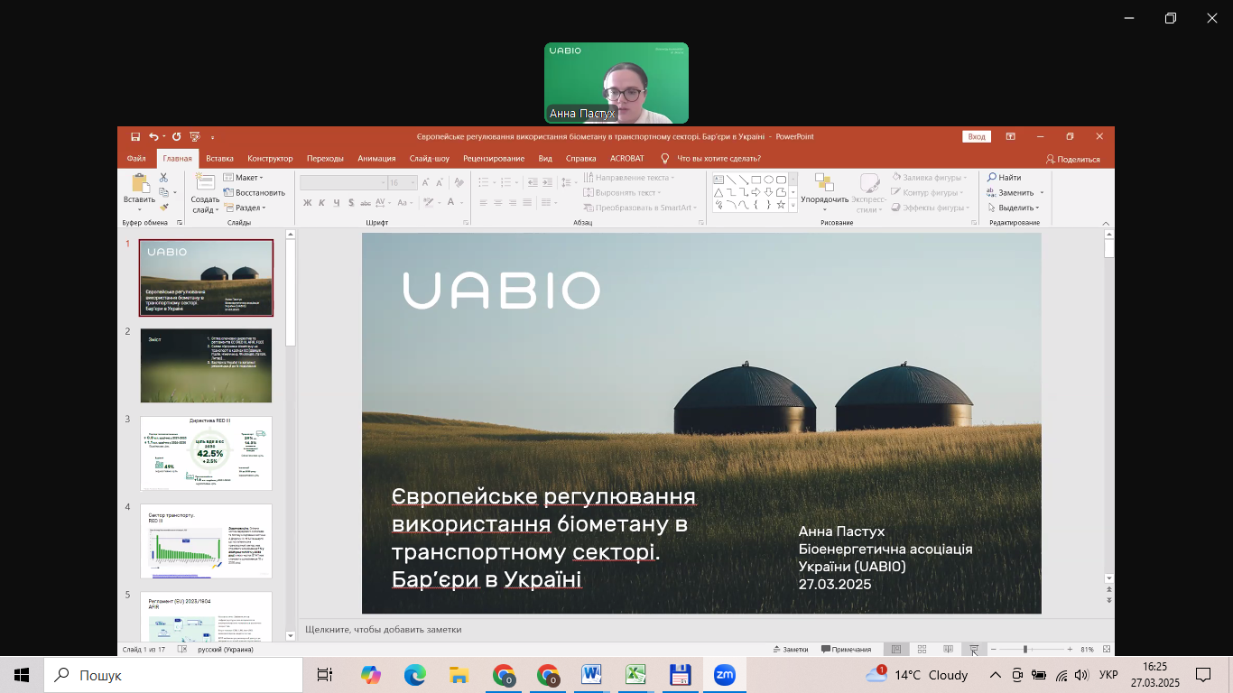Click the Заменить replace button

1011,192
